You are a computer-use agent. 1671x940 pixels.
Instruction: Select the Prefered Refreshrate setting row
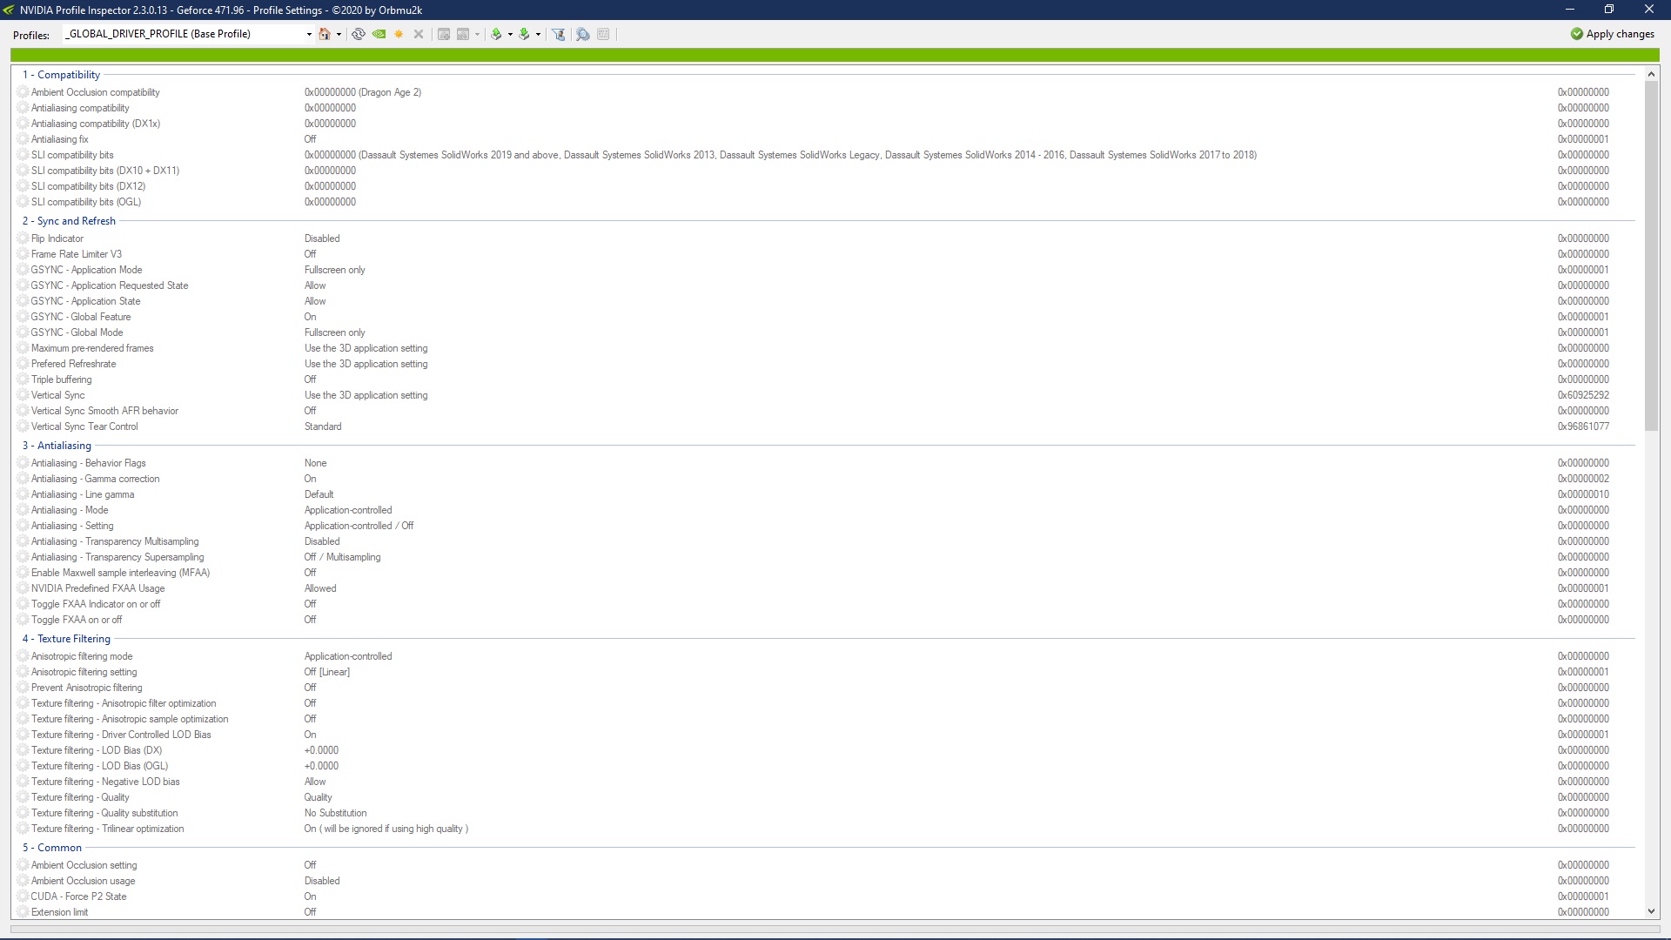(x=825, y=364)
